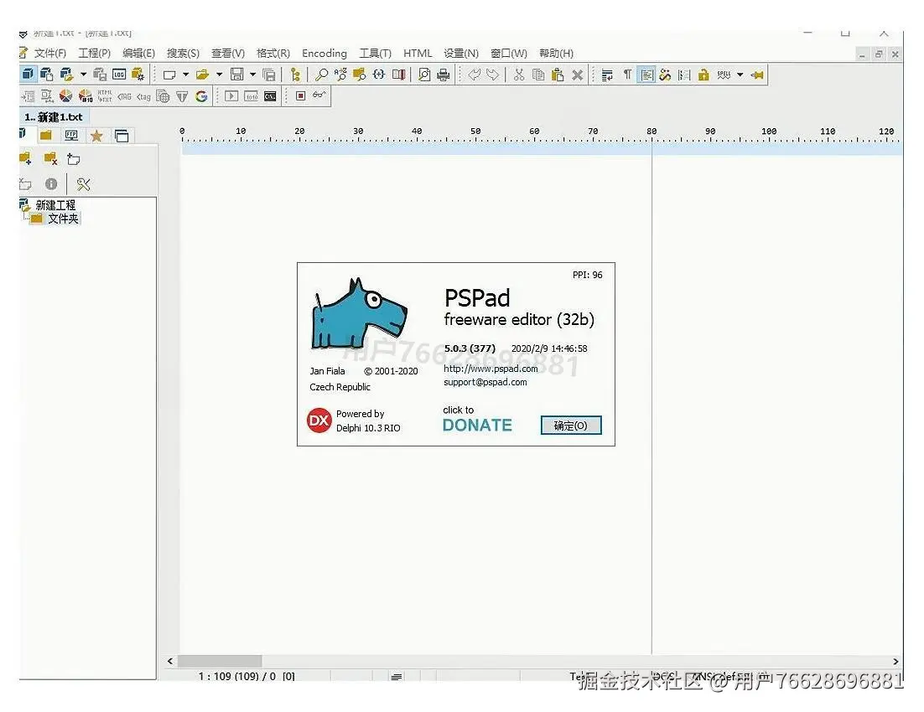924x712 pixels.
Task: Open the 帮助(H) menu
Action: [x=556, y=54]
